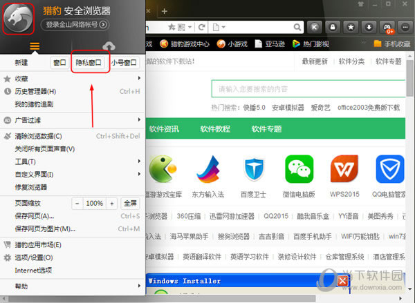This screenshot has width=415, height=303.
Task: Select 清除浏览数据(C) menu item
Action: [72, 136]
